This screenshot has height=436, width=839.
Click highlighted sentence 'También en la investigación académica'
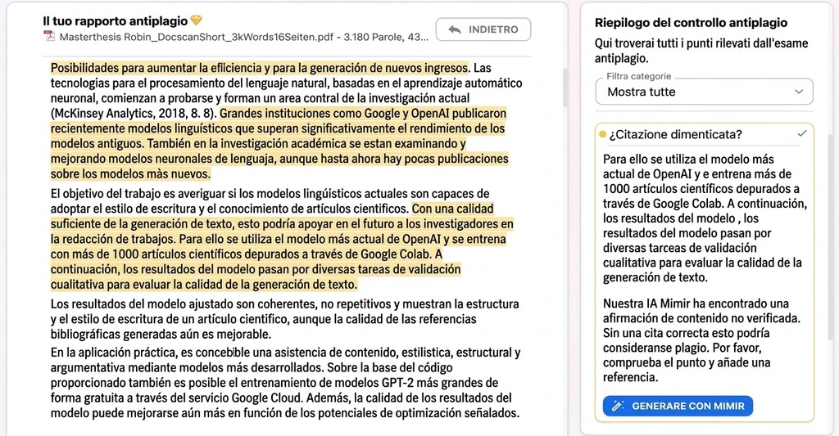tap(279, 159)
